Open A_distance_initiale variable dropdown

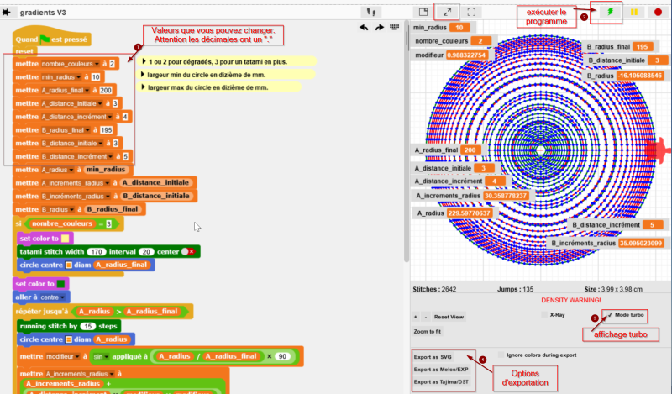[x=100, y=104]
